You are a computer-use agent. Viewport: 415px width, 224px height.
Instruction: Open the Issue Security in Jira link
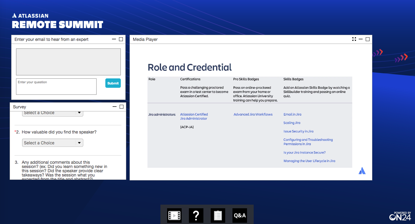[x=298, y=131]
